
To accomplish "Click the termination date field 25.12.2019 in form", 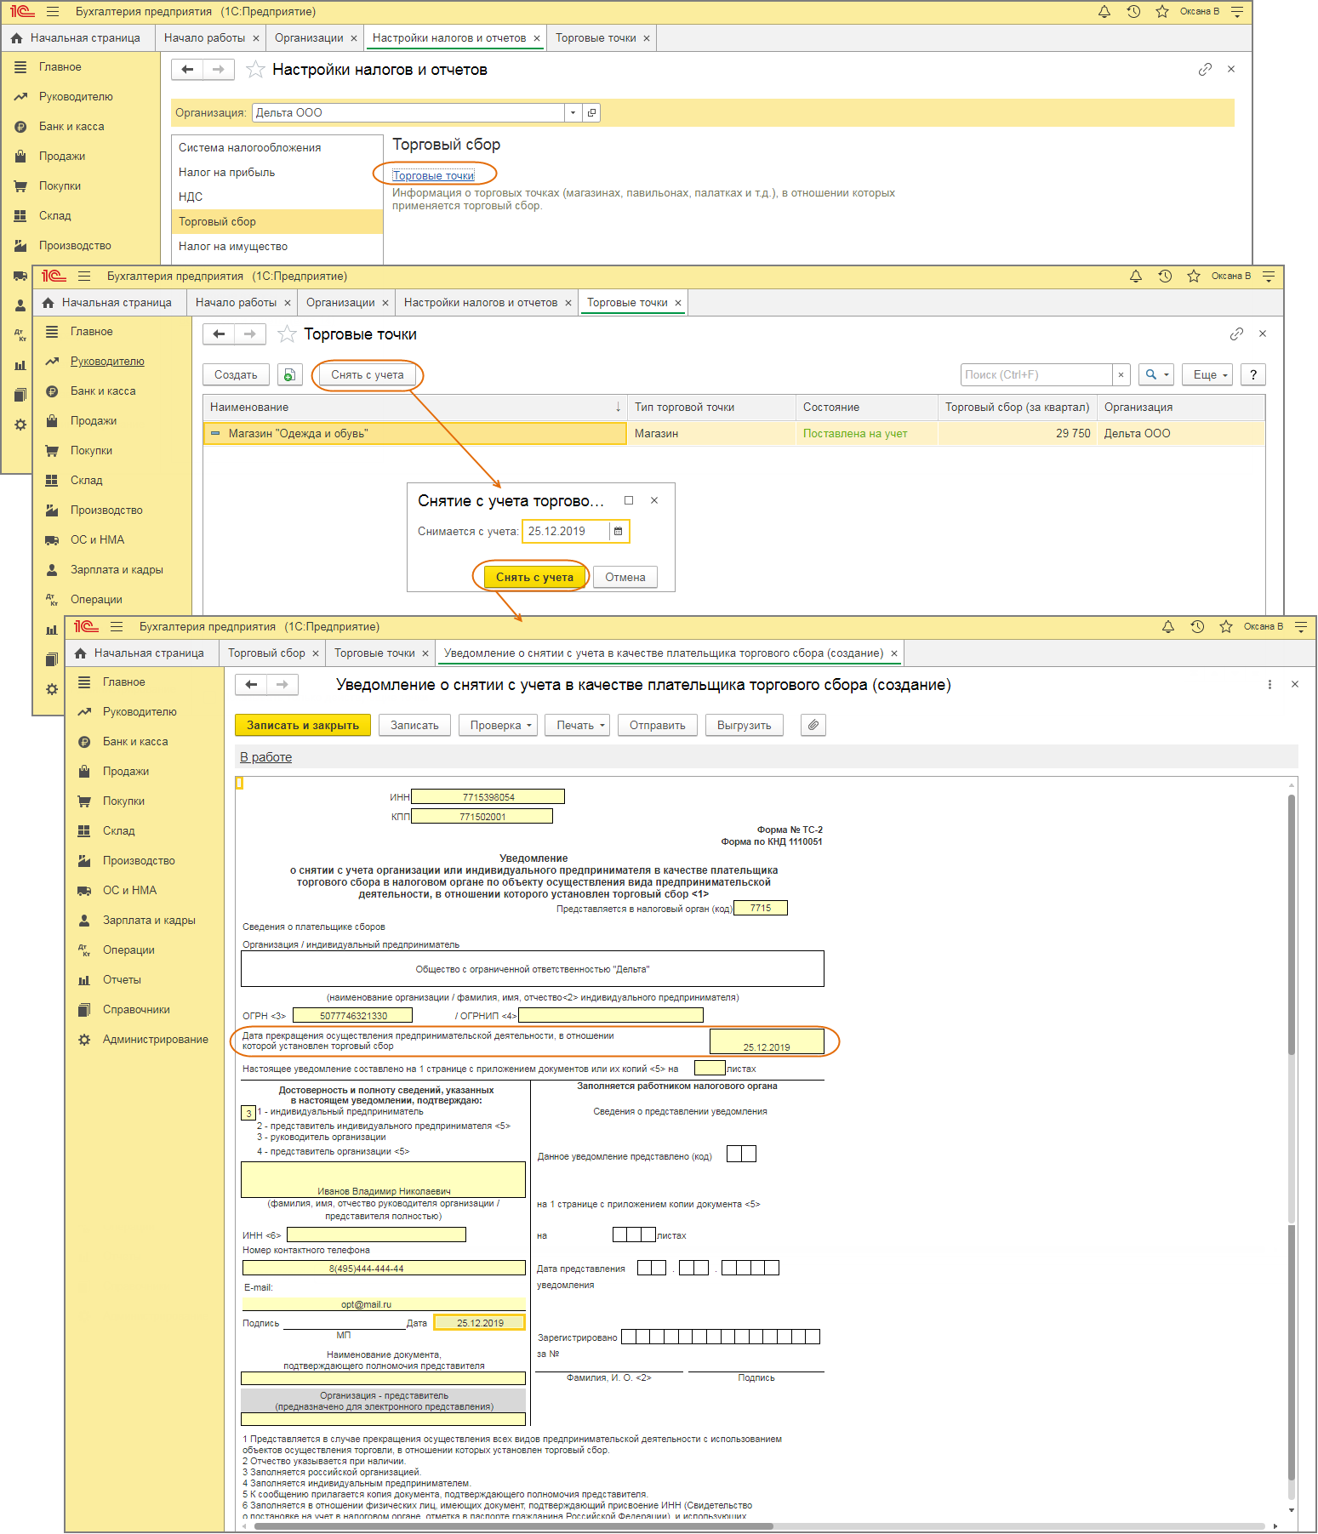I will [767, 1041].
